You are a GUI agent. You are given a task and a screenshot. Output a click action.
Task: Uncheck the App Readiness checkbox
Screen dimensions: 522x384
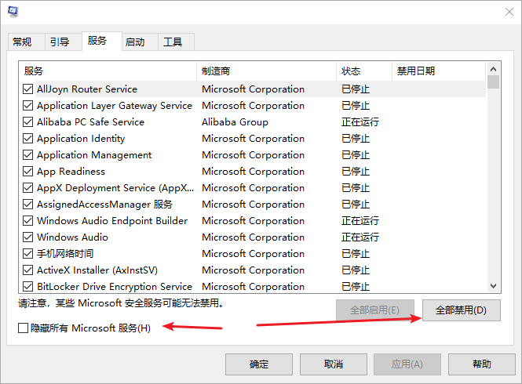click(28, 172)
